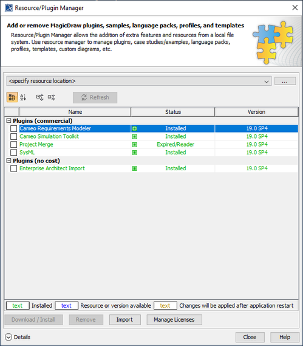Click the Close button
The width and height of the screenshot is (303, 346).
(x=250, y=337)
